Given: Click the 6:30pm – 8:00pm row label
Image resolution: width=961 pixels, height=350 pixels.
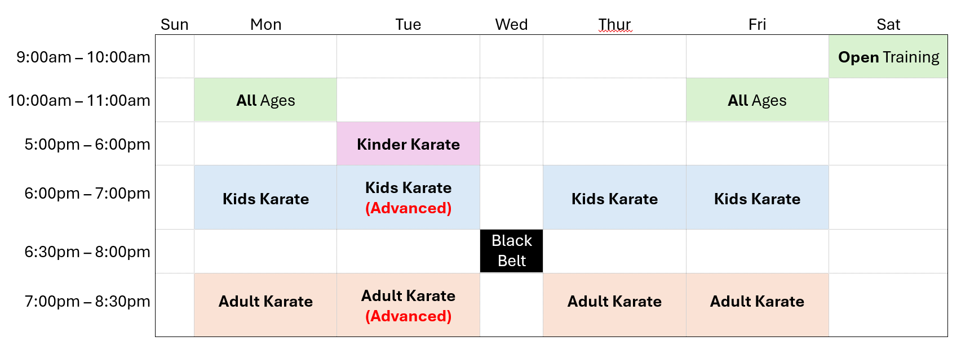Looking at the screenshot, I should pyautogui.click(x=87, y=252).
